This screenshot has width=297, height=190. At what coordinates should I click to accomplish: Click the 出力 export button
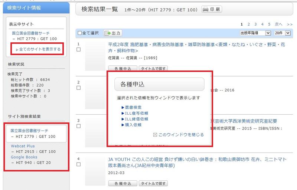tap(113, 33)
